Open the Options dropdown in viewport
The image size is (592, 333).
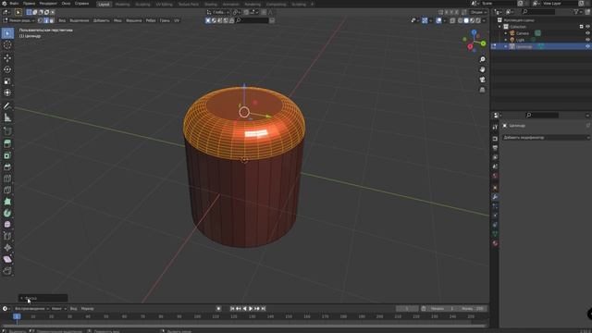click(x=478, y=12)
